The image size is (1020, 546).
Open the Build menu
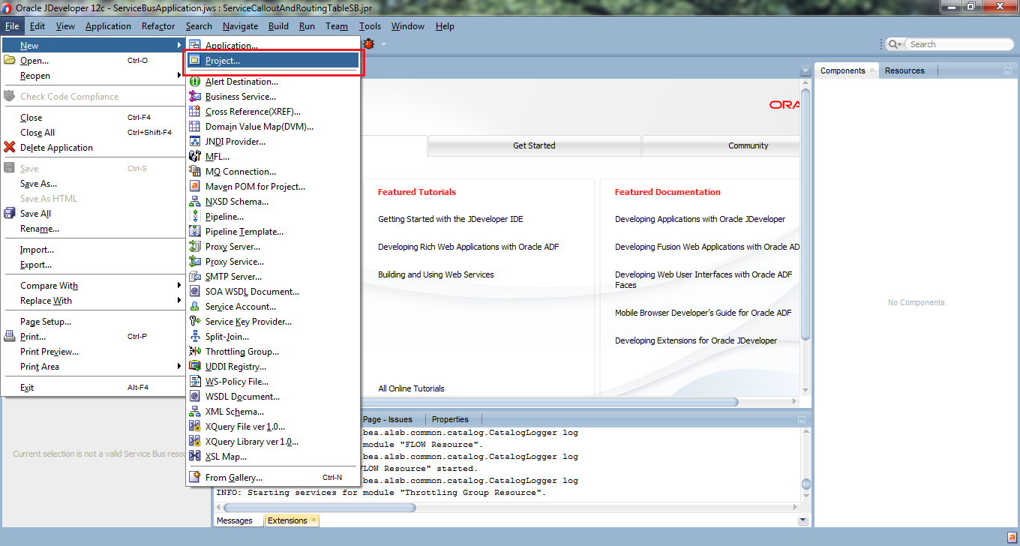pos(278,25)
